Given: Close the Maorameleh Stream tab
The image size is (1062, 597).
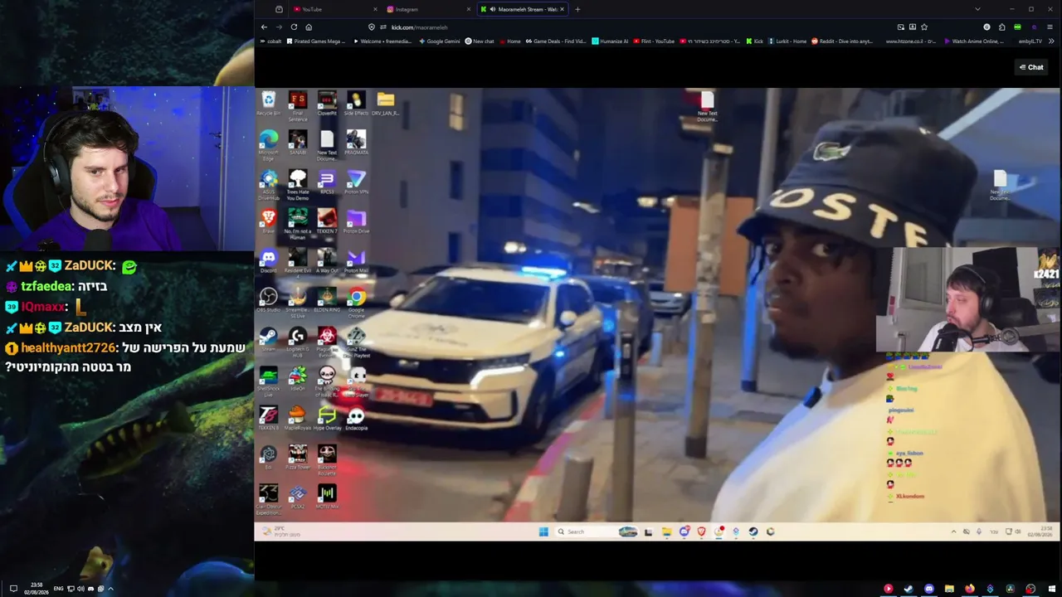Looking at the screenshot, I should [562, 9].
